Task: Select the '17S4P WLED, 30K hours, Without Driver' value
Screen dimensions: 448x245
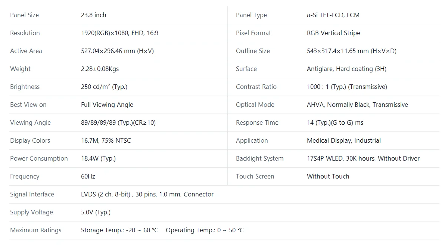Action: pos(363,158)
